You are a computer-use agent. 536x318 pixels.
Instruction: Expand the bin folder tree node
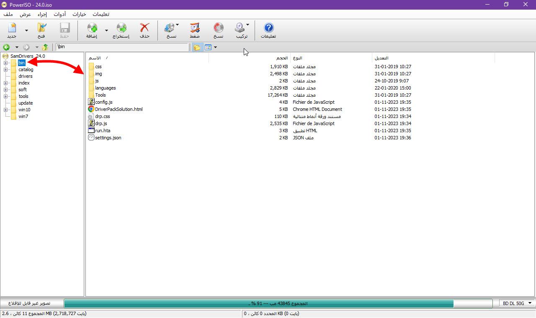point(6,63)
